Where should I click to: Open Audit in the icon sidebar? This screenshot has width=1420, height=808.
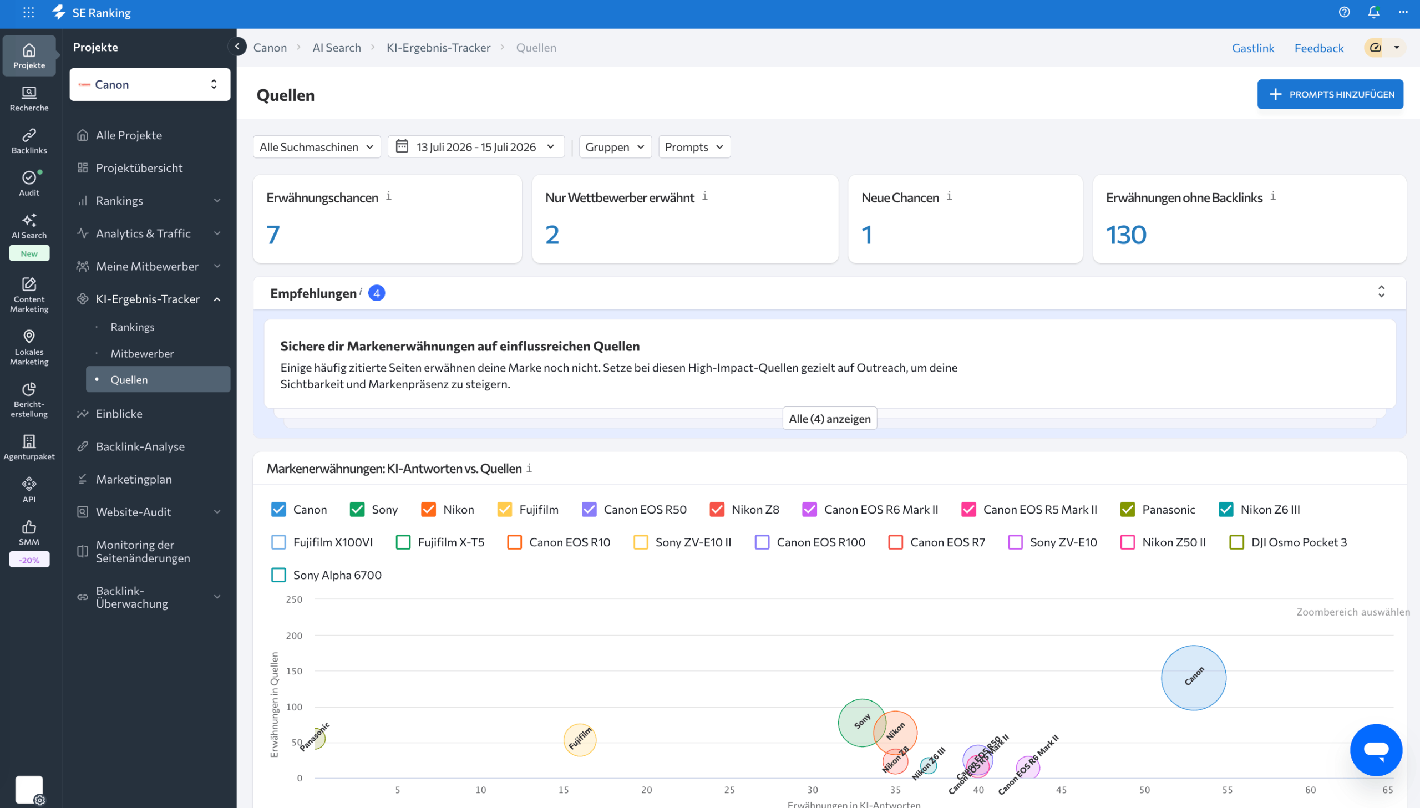(x=29, y=184)
